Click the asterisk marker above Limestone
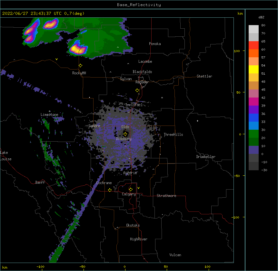This screenshot has width=278, height=271. pyautogui.click(x=49, y=111)
